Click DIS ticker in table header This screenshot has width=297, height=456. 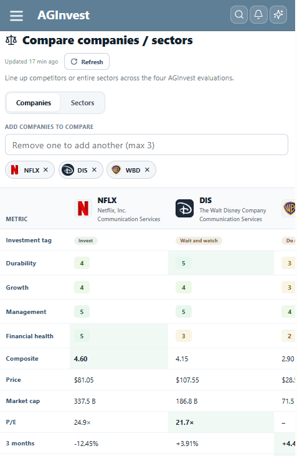pos(205,201)
